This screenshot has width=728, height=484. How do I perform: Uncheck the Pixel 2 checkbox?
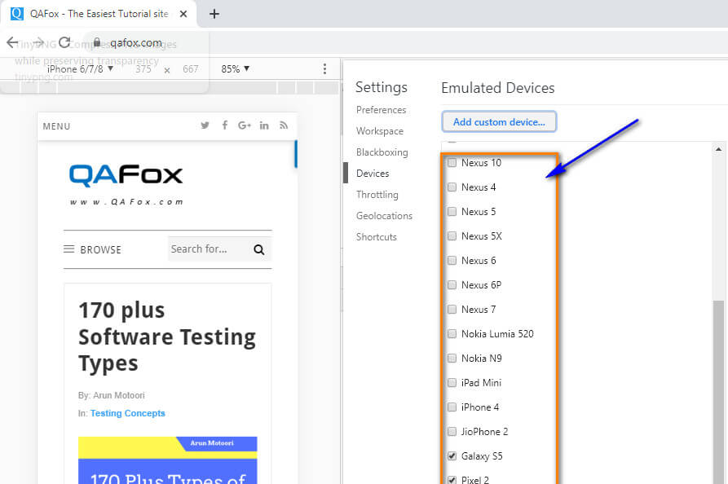pos(452,480)
